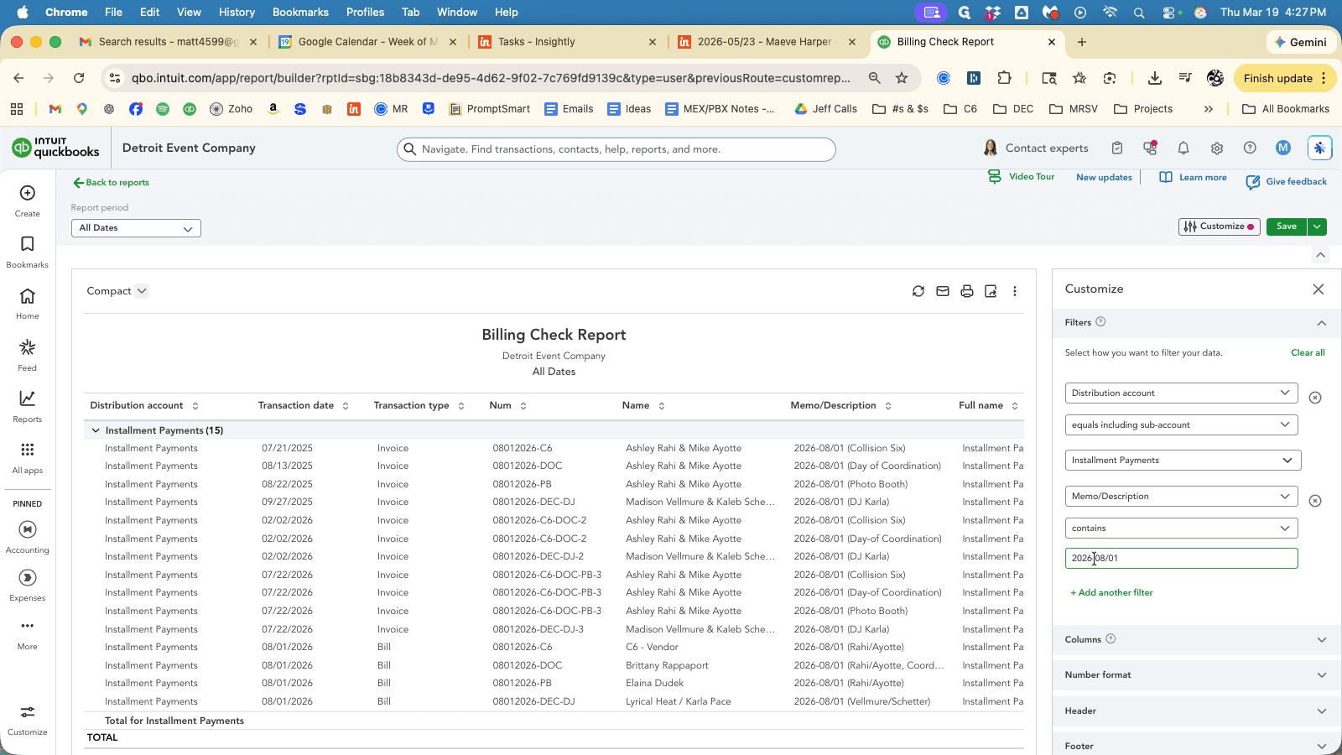Screen dimensions: 1342x755
Task: Click Add another filter link
Action: [1111, 592]
